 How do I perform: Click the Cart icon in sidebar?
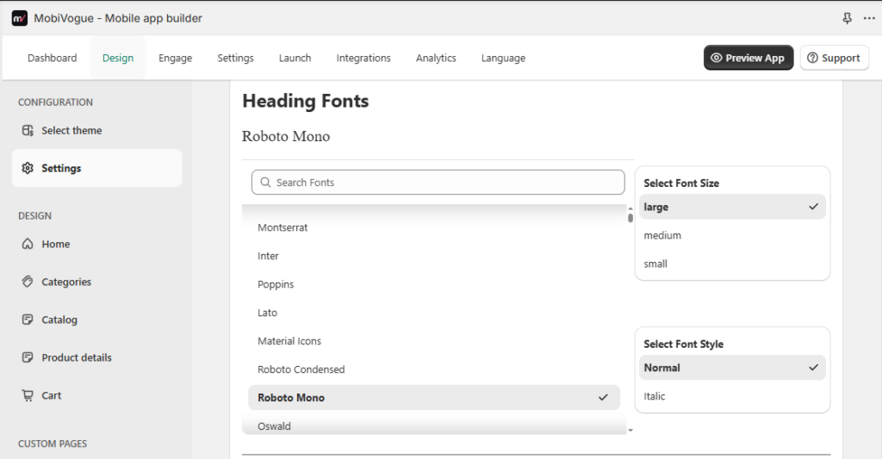click(x=28, y=395)
